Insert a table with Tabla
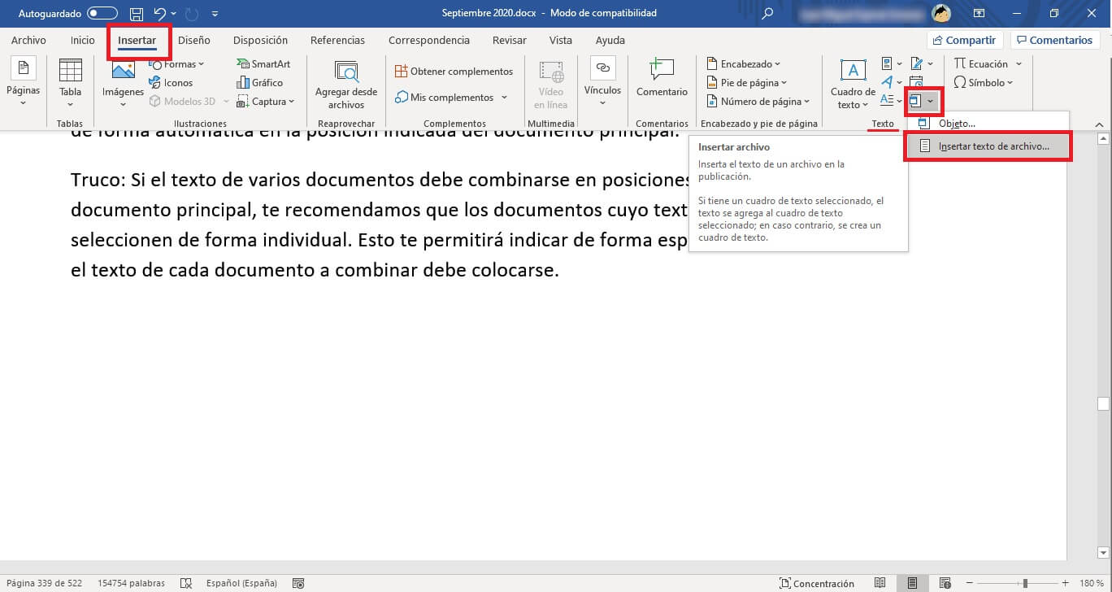Viewport: 1112px width, 592px height. 71,84
